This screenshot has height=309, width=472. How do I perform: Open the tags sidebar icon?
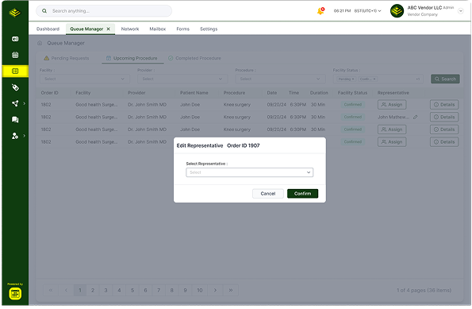[x=15, y=87]
